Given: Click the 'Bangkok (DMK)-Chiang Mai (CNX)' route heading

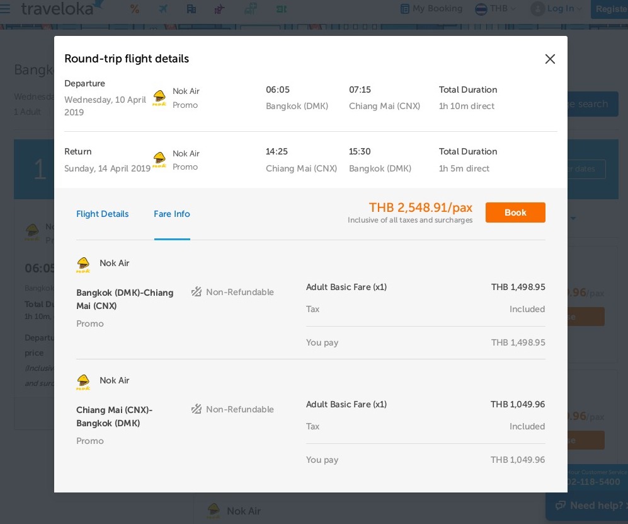Looking at the screenshot, I should (125, 299).
